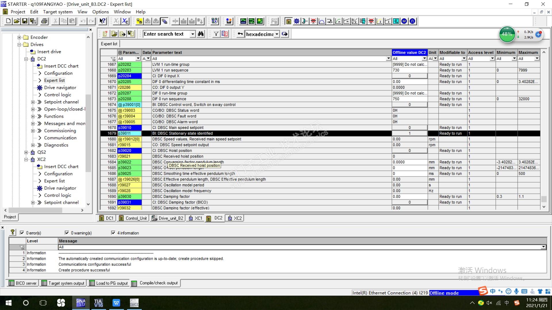Image resolution: width=552 pixels, height=310 pixels.
Task: Select the Load to PG output tab
Action: click(109, 283)
